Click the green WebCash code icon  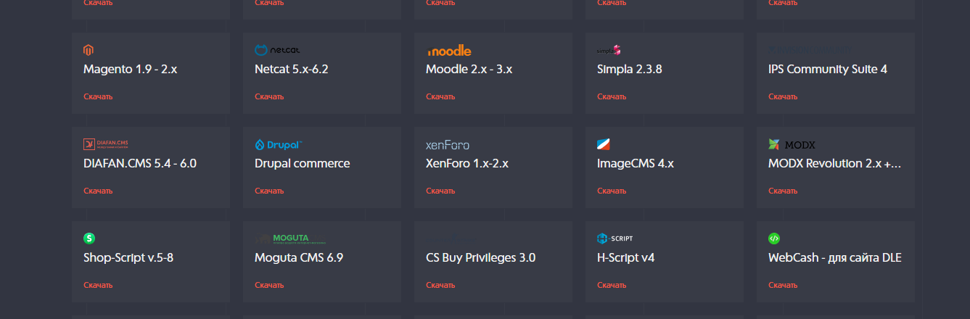tap(774, 238)
